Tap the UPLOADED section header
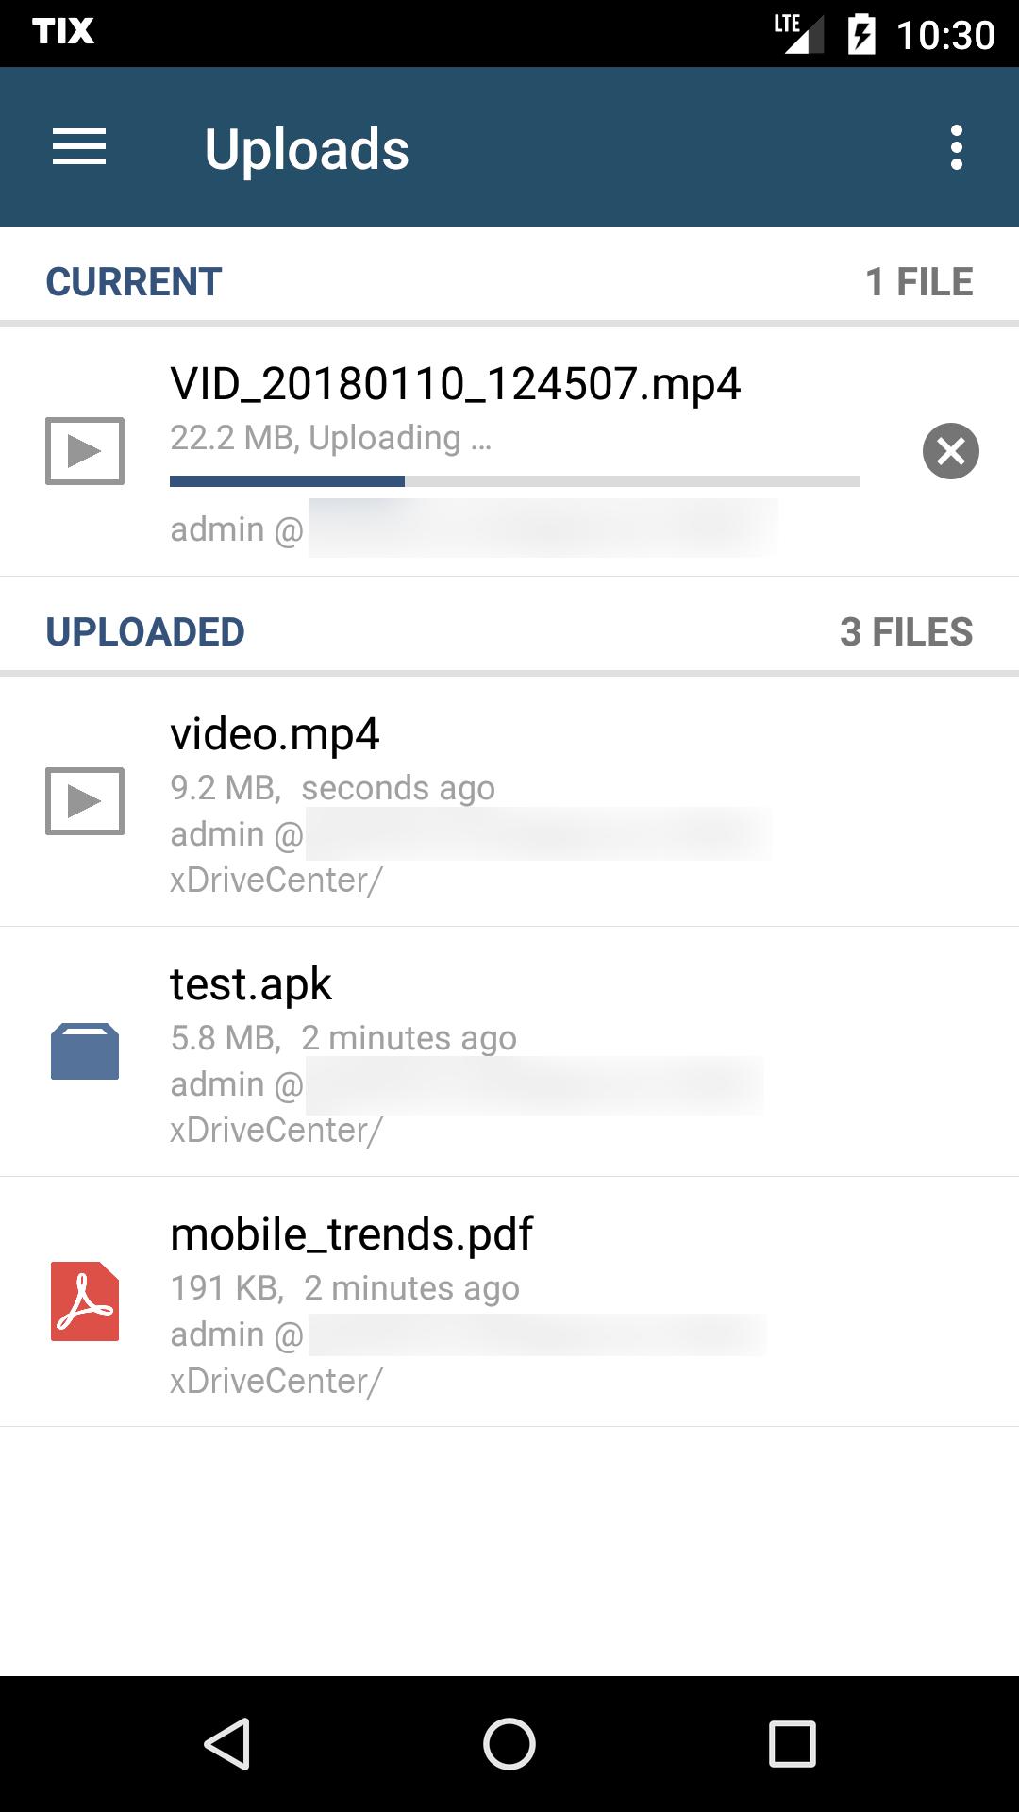1019x1812 pixels. [145, 632]
